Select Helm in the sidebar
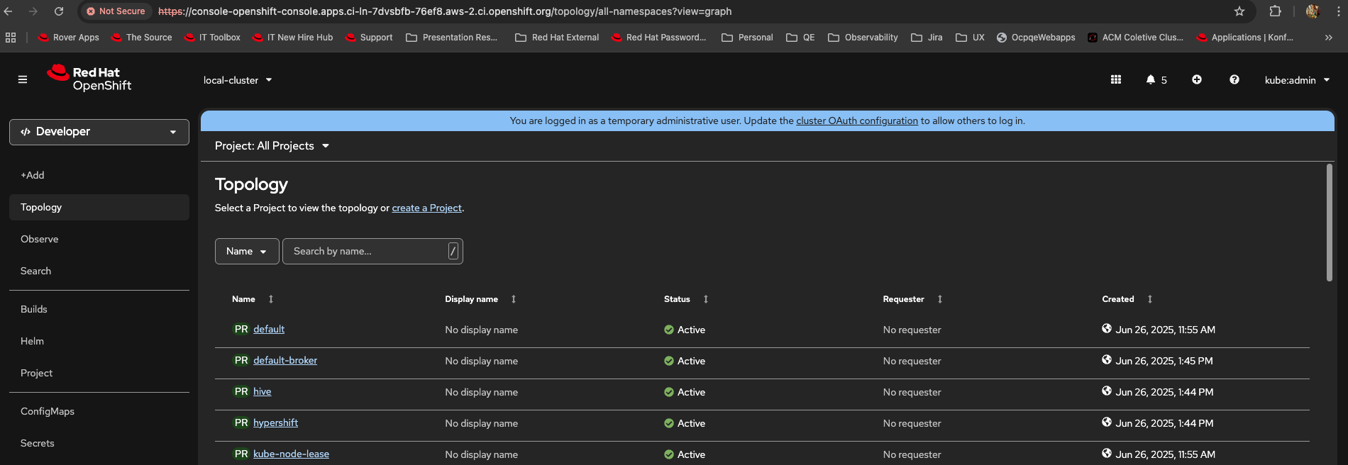1348x465 pixels. 33,341
